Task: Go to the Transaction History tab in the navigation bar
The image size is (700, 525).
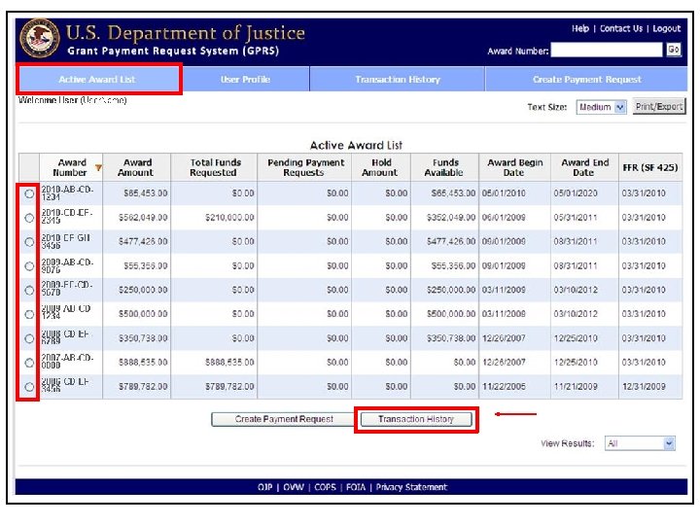Action: tap(398, 80)
